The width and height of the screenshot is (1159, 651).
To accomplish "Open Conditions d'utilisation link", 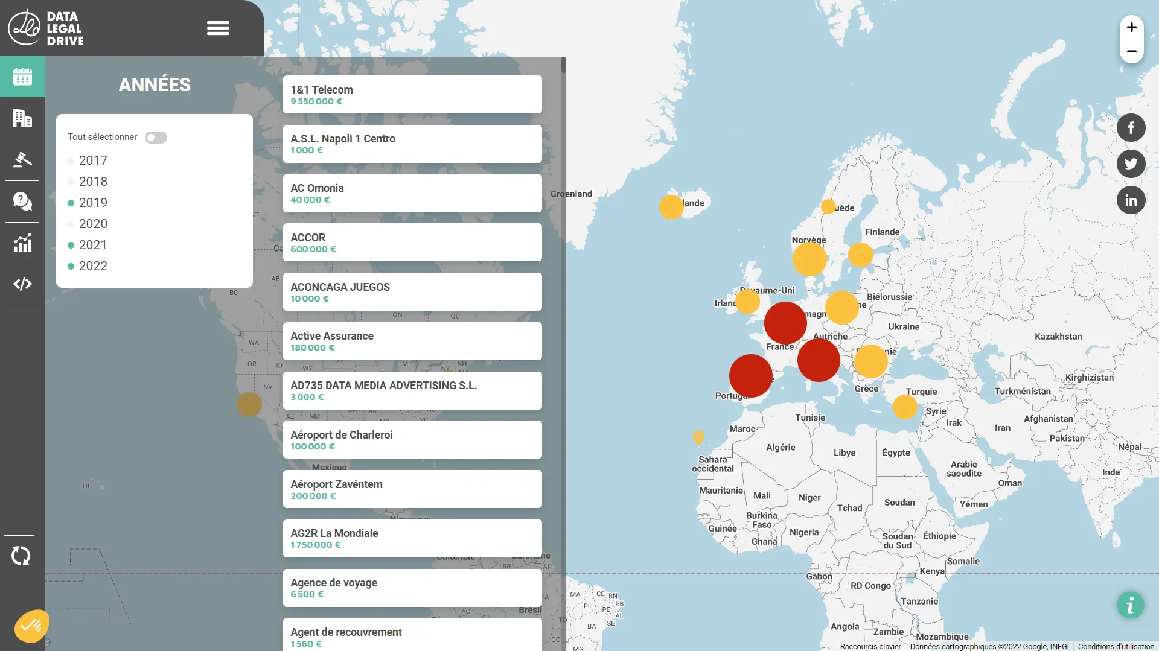I will (x=1116, y=646).
